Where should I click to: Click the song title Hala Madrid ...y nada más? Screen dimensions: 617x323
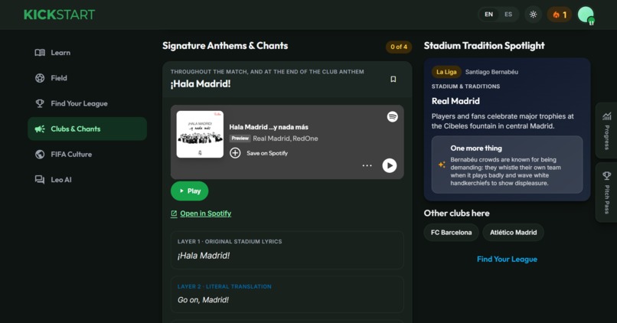click(269, 127)
